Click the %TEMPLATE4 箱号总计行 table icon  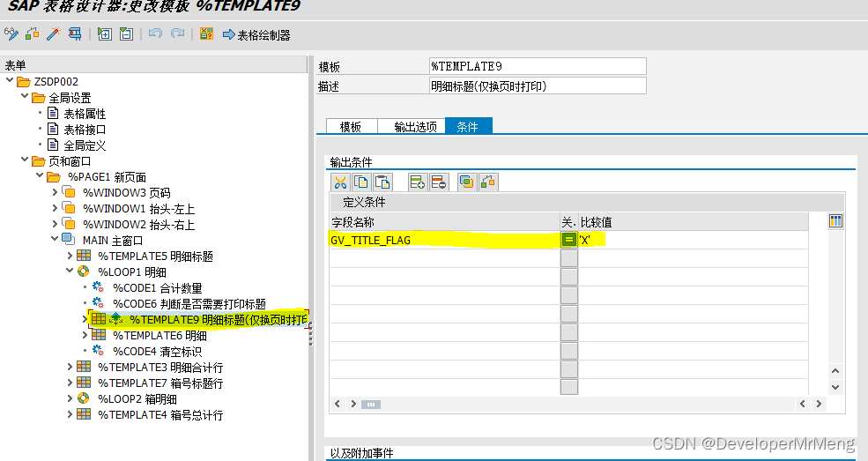[84, 414]
